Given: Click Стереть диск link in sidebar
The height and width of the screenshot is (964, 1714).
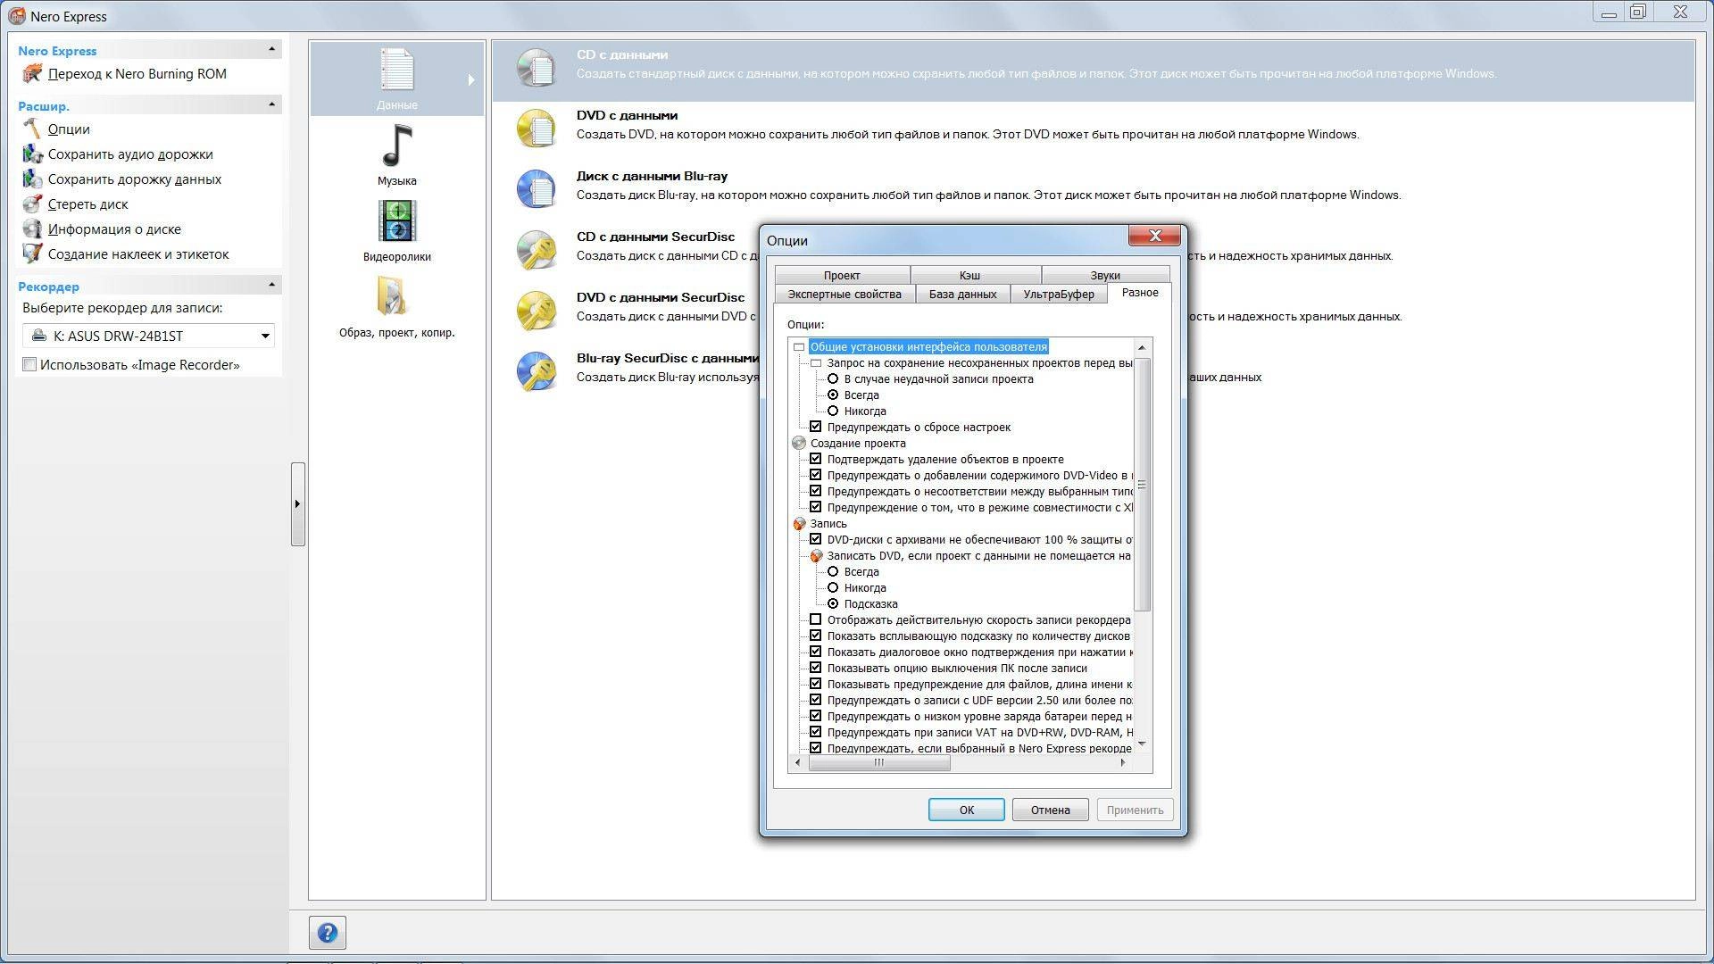Looking at the screenshot, I should (88, 204).
